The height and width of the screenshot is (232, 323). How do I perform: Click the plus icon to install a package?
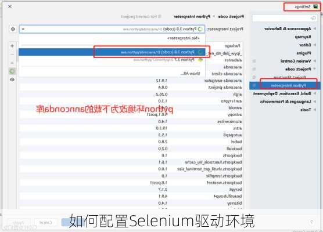coord(12,46)
